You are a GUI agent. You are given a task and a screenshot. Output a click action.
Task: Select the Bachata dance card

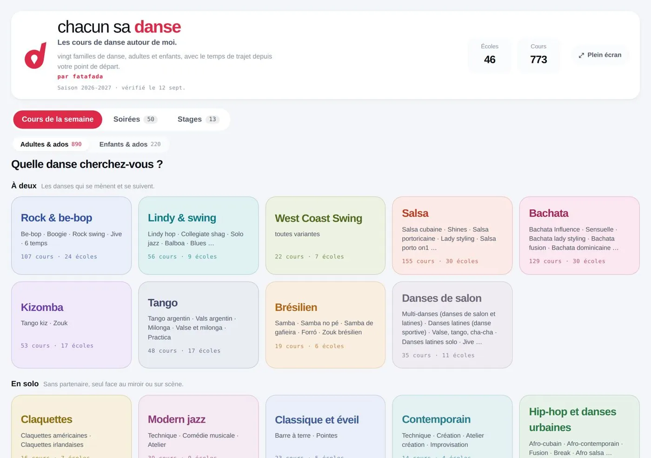579,236
